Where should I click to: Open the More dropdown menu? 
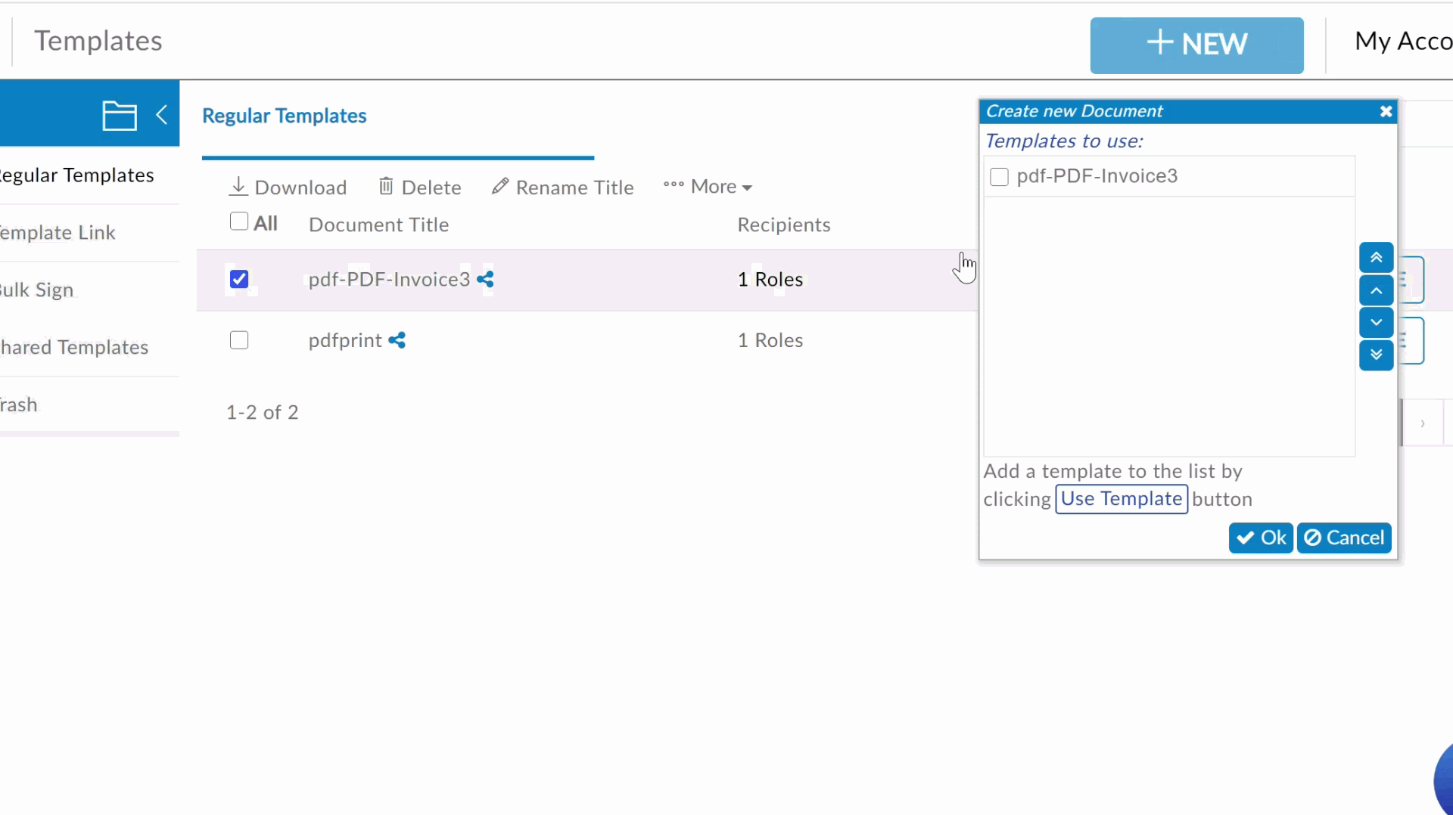(708, 187)
